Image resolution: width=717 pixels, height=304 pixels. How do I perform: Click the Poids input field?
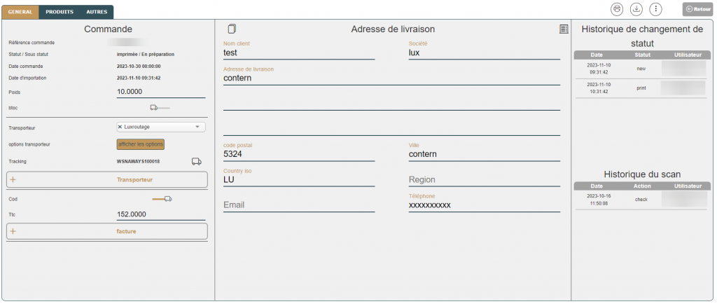click(161, 92)
